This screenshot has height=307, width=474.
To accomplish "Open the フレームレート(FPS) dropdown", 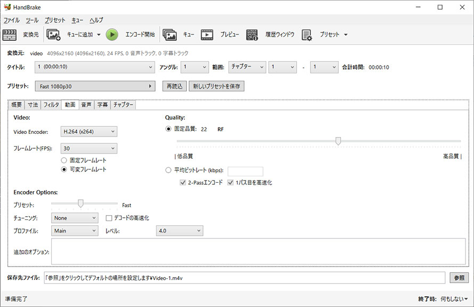I will [x=89, y=148].
